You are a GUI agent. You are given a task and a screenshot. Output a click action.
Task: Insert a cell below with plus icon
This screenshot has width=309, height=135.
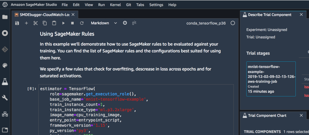click(x=26, y=23)
